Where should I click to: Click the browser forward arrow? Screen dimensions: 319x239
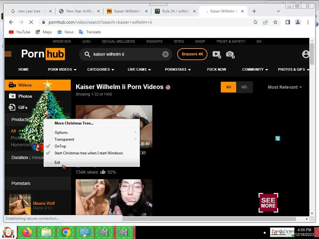tap(21, 22)
